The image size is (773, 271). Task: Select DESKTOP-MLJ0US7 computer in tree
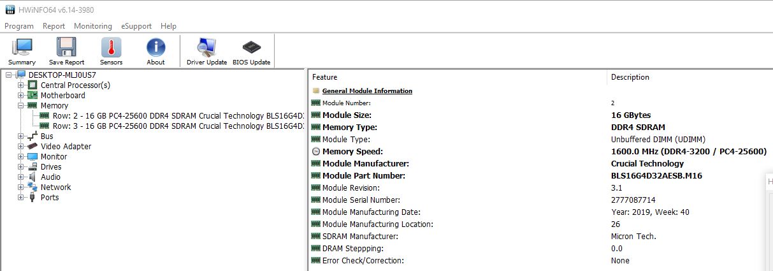point(62,75)
